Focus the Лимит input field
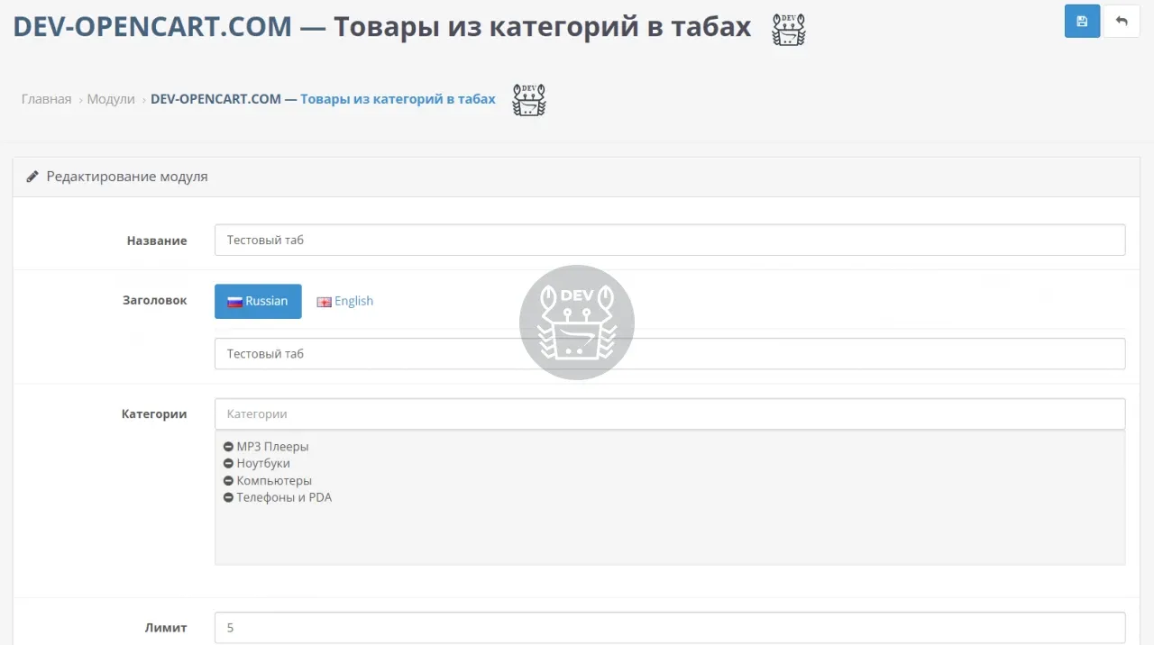Viewport: 1154px width, 645px height. pyautogui.click(x=670, y=628)
